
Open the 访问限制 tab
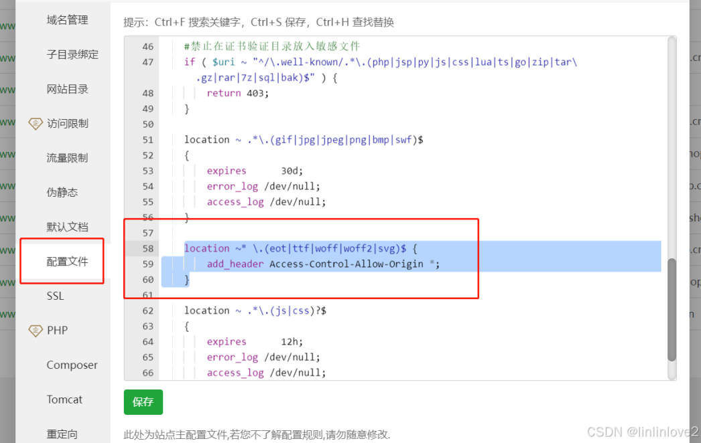[x=68, y=123]
